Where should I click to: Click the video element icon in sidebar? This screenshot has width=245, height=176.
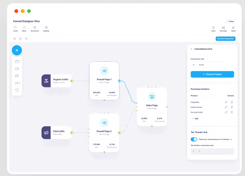17,69
